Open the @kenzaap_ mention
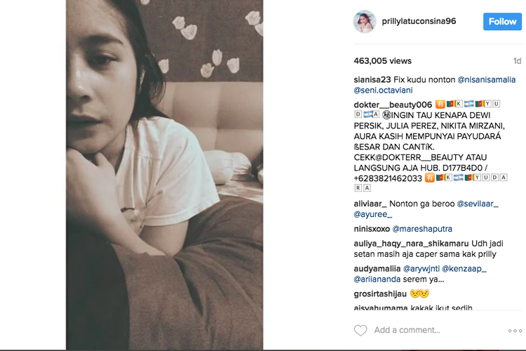 point(464,269)
